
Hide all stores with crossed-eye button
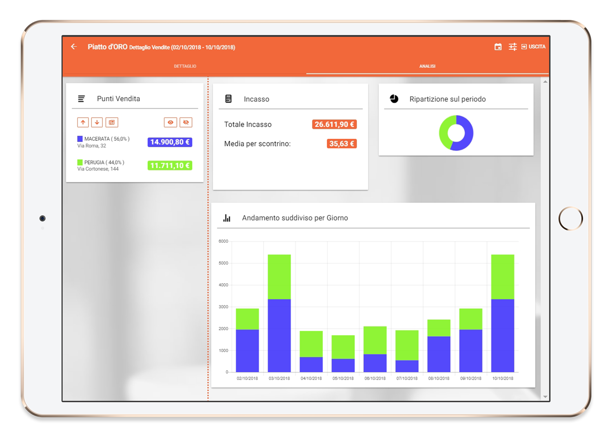pyautogui.click(x=186, y=122)
